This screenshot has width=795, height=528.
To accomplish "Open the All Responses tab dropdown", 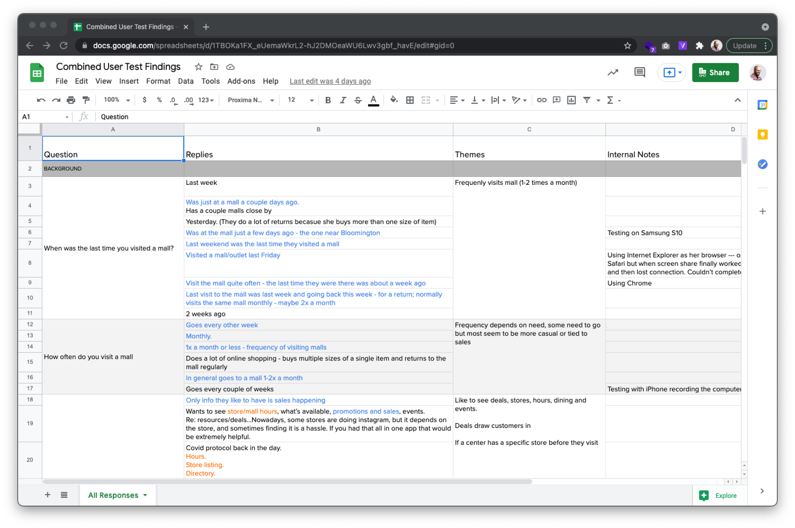I will click(x=145, y=495).
